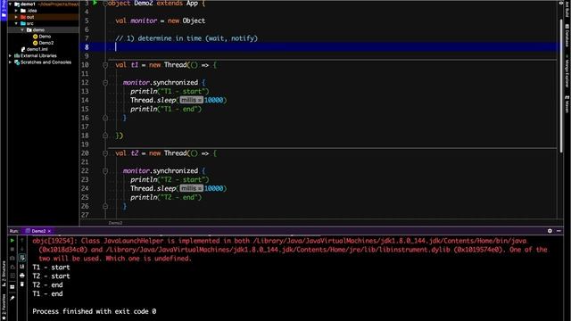The height and width of the screenshot is (321, 571).
Task: Click the Dump Threads camera icon
Action: pyautogui.click(x=12, y=258)
